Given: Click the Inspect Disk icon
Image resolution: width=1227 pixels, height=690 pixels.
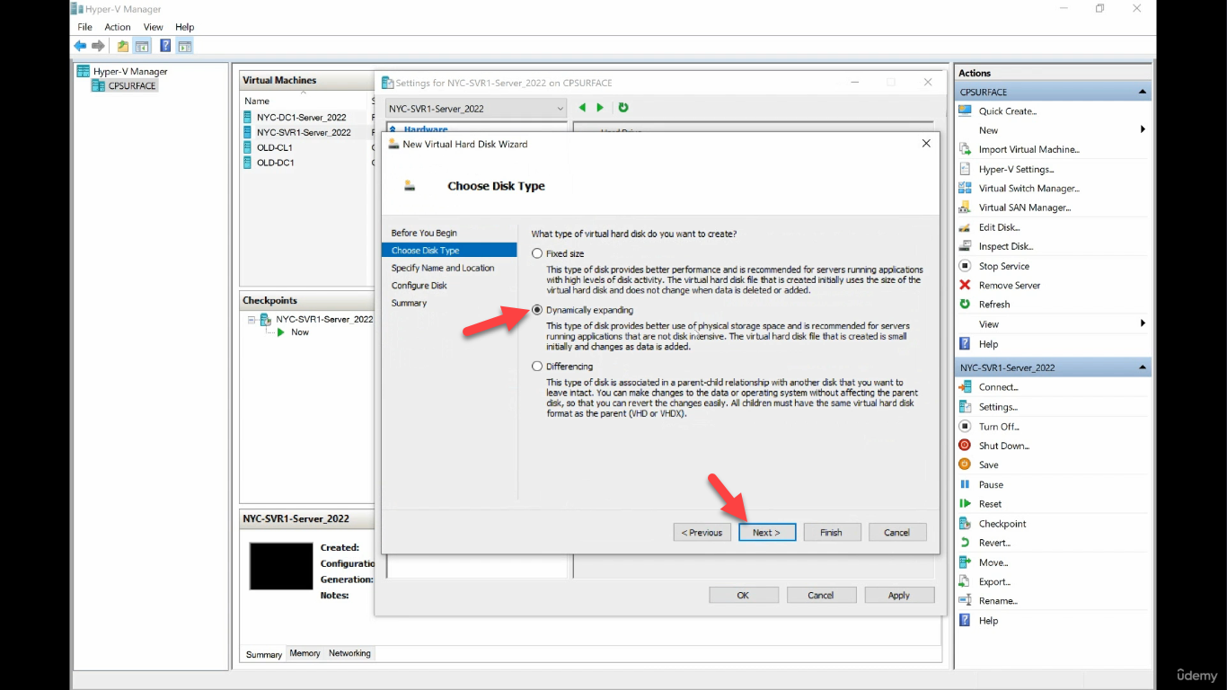Looking at the screenshot, I should 965,246.
